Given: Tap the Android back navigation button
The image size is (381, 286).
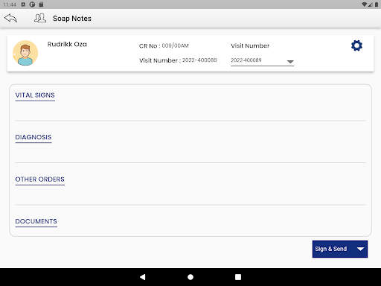Looking at the screenshot, I should (x=143, y=277).
